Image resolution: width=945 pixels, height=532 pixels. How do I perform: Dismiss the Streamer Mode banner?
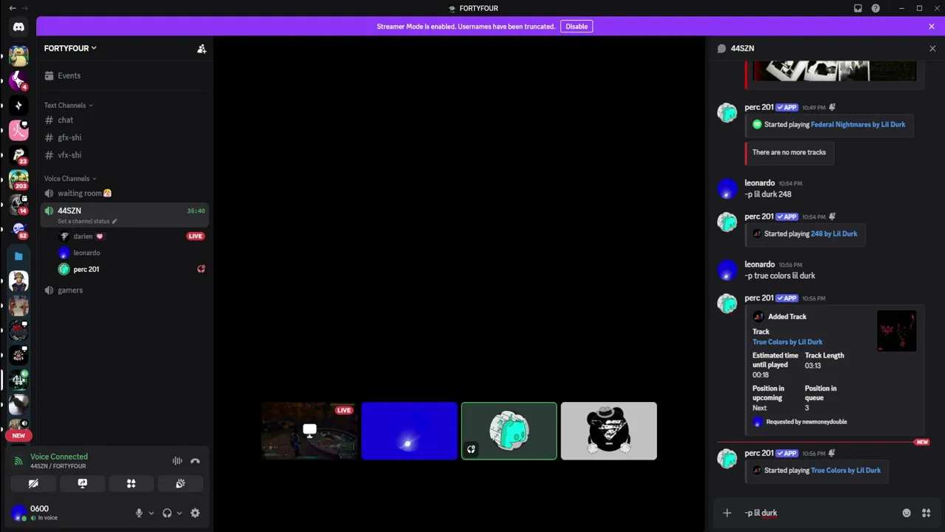[x=932, y=27]
